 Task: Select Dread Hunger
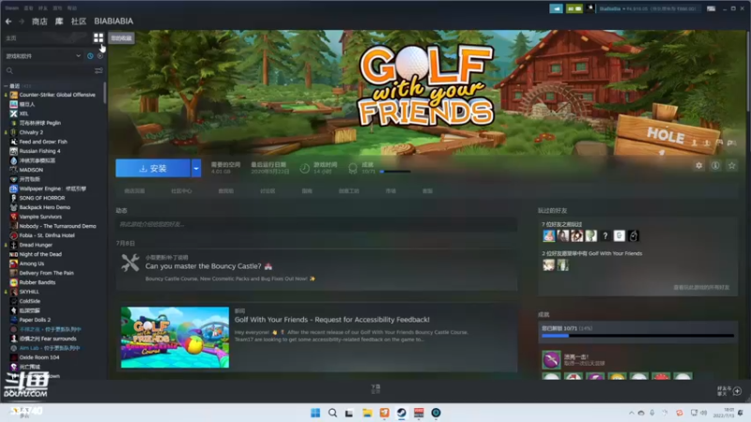36,245
